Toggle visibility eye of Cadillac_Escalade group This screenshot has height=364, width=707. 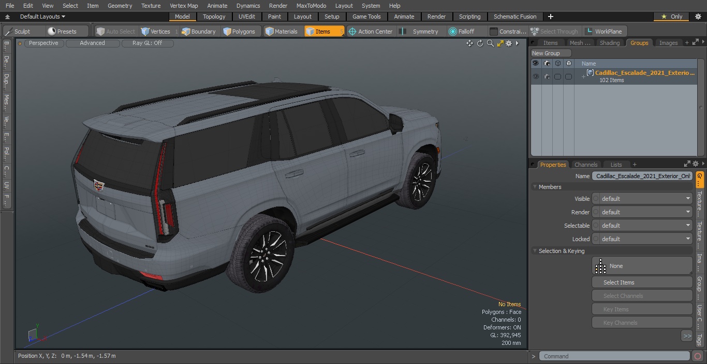(x=535, y=76)
